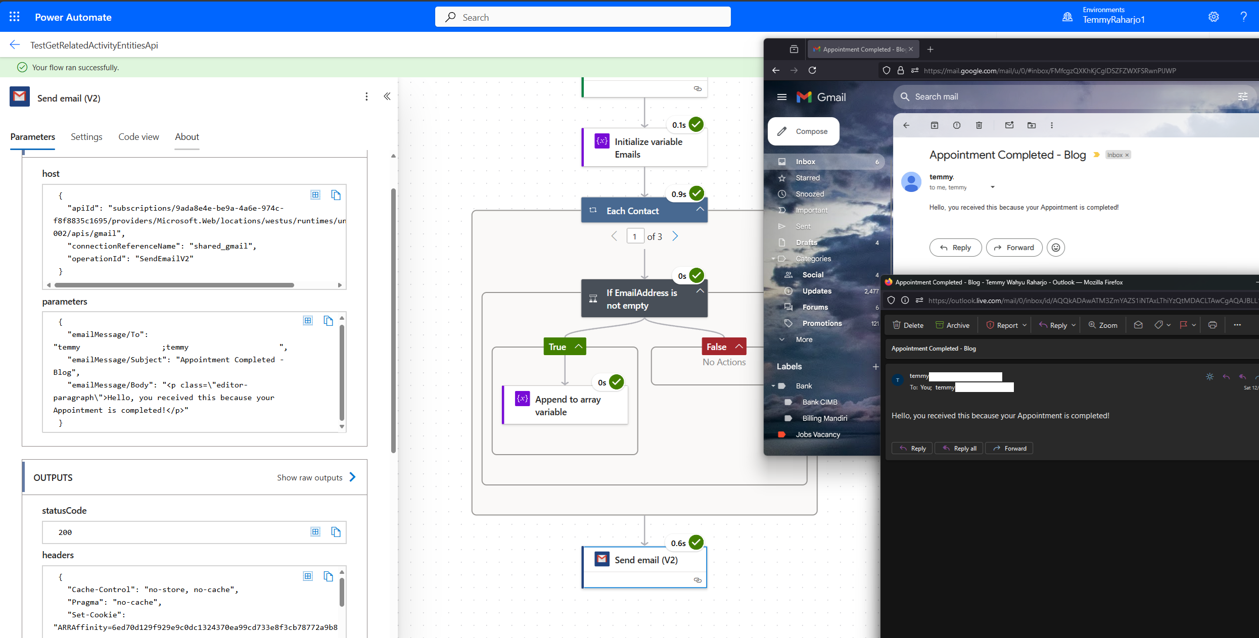Viewport: 1259px width, 638px height.
Task: Click Forward in the Gmail message
Action: 1014,248
